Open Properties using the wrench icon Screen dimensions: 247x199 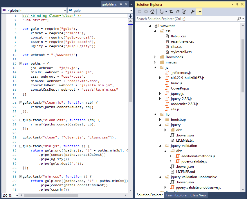point(192,12)
